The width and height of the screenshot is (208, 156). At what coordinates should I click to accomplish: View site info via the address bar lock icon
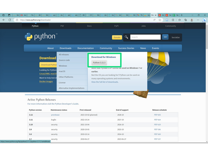click(x=17, y=20)
